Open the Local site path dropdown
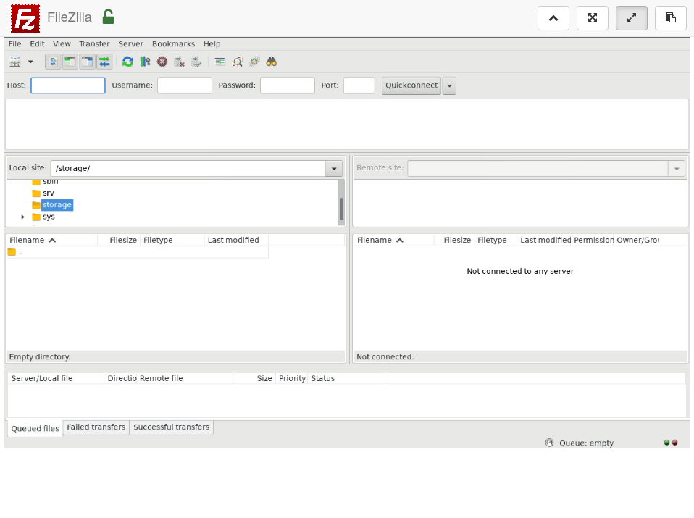This screenshot has width=694, height=518. pos(334,168)
